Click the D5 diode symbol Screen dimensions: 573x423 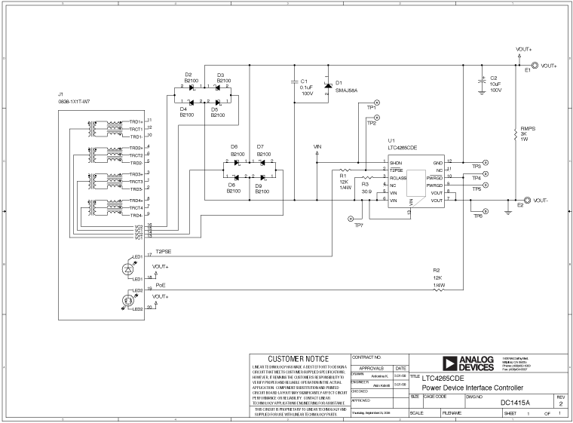217,103
